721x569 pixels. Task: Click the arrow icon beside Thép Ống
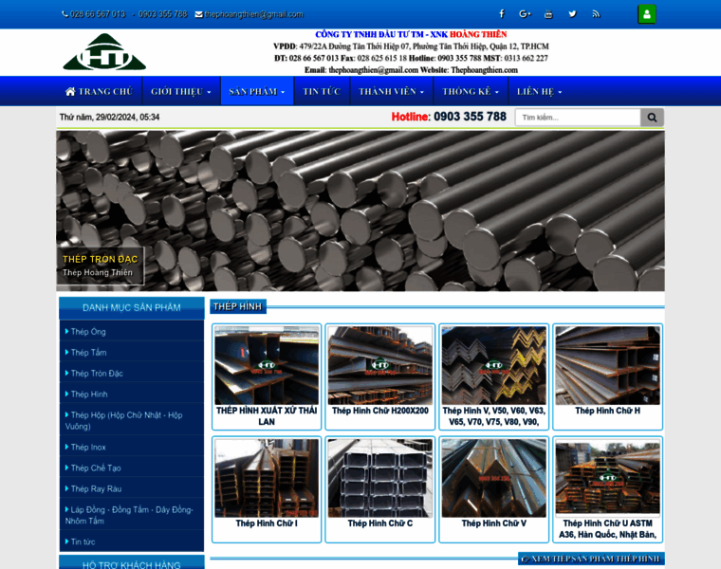point(67,331)
